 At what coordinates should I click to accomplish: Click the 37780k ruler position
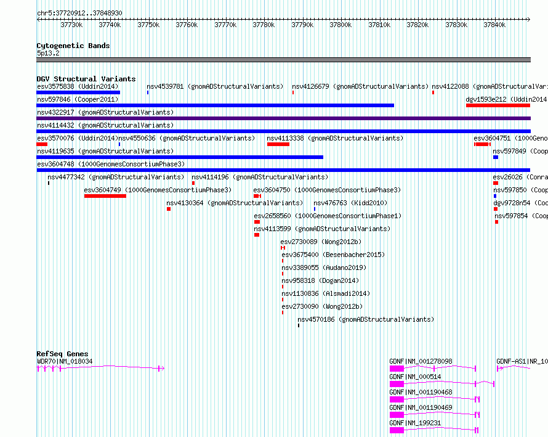[264, 25]
